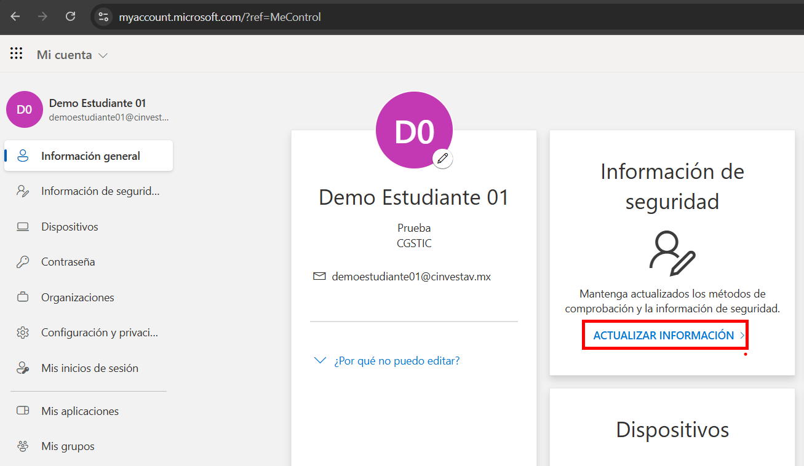Expand the Mi cuenta dropdown
The width and height of the screenshot is (804, 466).
[103, 55]
